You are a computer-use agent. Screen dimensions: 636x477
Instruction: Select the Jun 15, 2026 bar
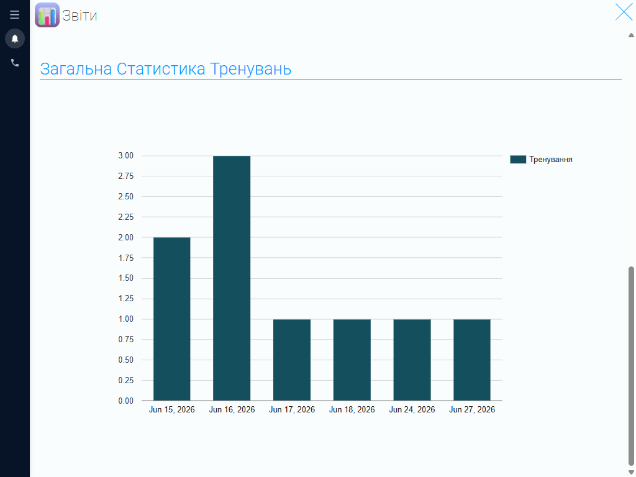pos(171,319)
